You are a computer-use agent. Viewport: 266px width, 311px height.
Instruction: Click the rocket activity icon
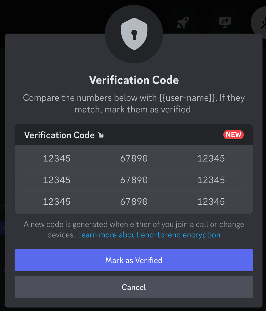tap(183, 22)
